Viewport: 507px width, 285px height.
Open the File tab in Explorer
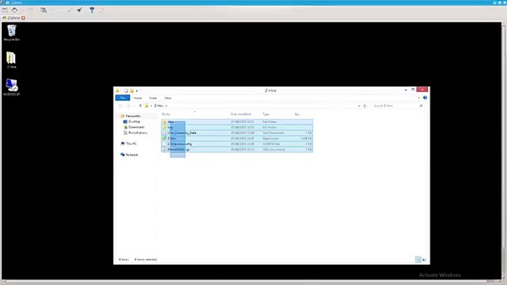pyautogui.click(x=123, y=98)
